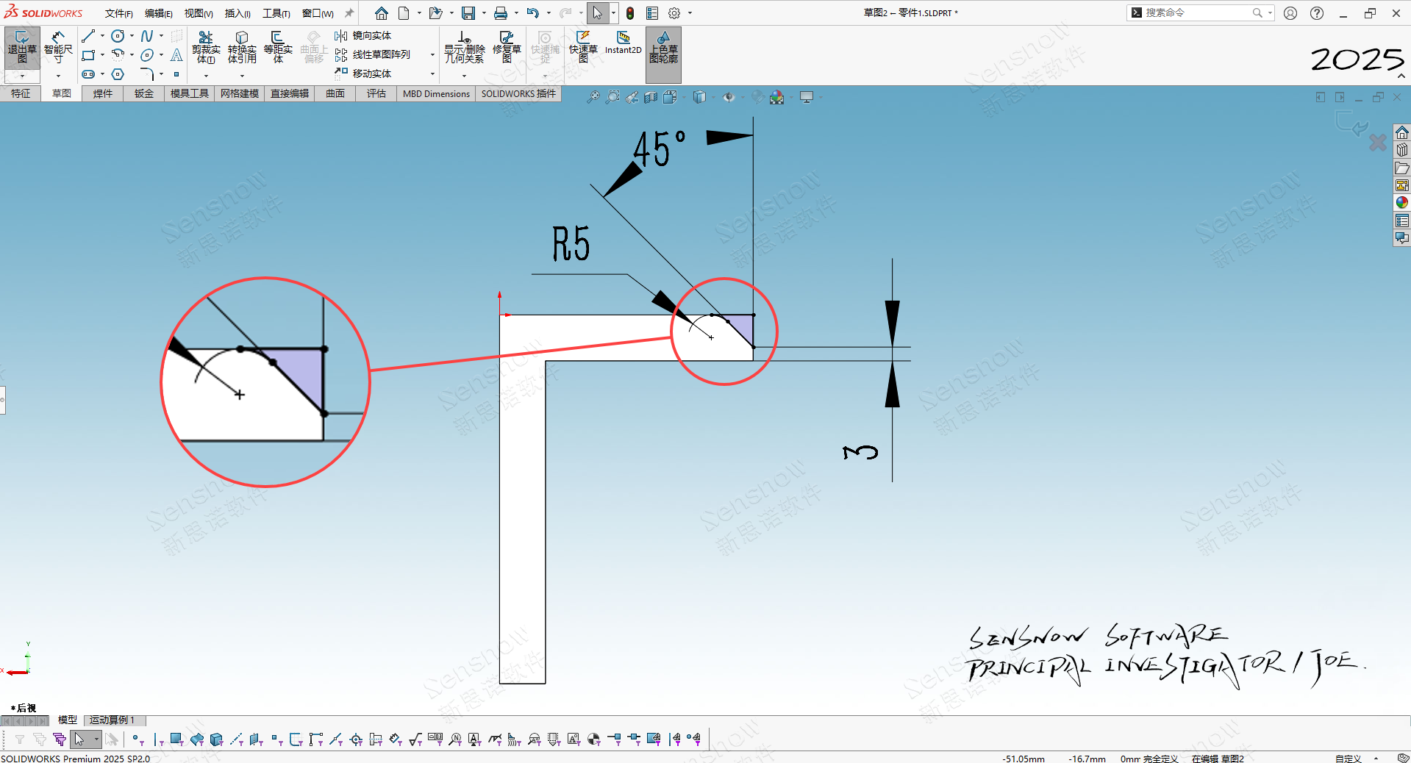Open Appearances panel in the task pane
Image resolution: width=1411 pixels, height=763 pixels.
[x=1401, y=203]
